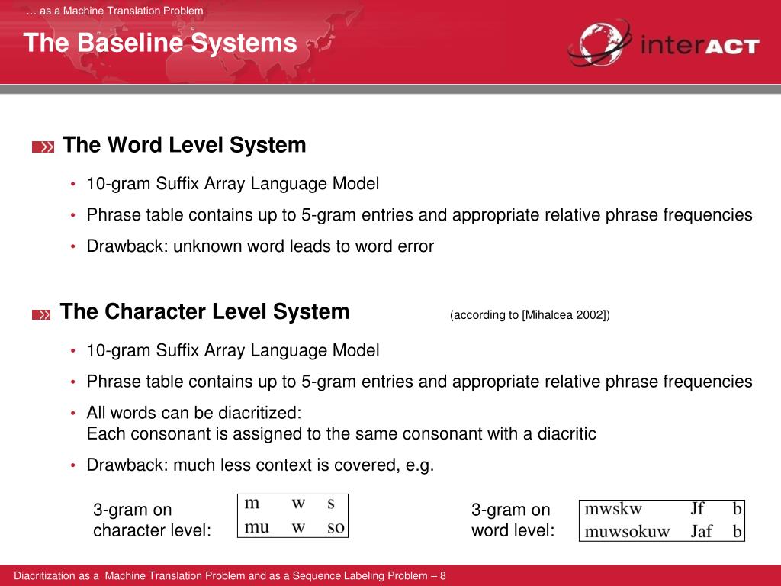This screenshot has height=586, width=781.
Task: Click 'muwsokuw' in the word-level box
Action: point(627,531)
